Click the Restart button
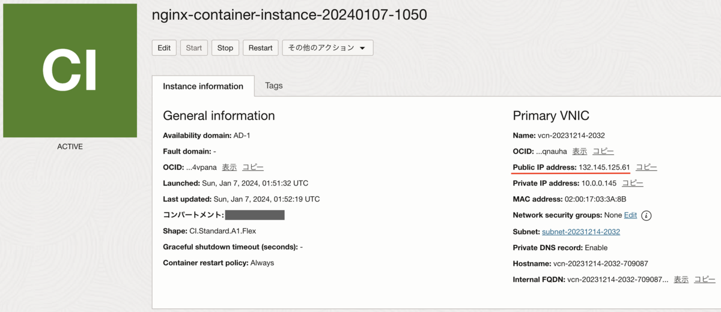The image size is (721, 312). 260,48
